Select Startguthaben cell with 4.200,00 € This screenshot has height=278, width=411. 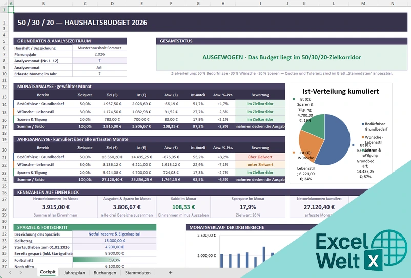[114, 247]
